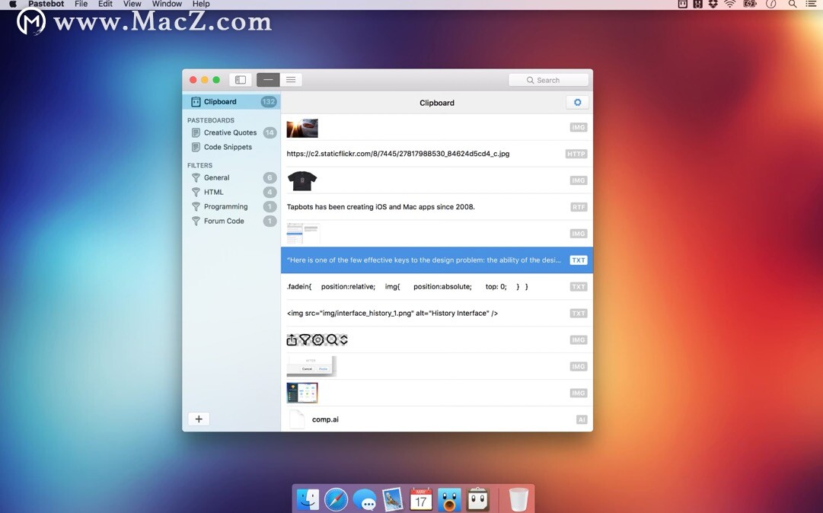823x513 pixels.
Task: Click the Code Snippets pasteboard icon
Action: (x=196, y=148)
